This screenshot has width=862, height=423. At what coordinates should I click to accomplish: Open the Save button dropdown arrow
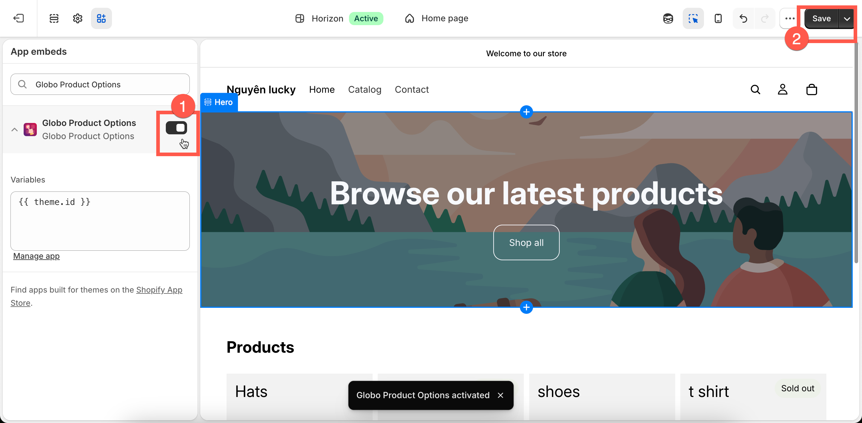[x=847, y=18]
